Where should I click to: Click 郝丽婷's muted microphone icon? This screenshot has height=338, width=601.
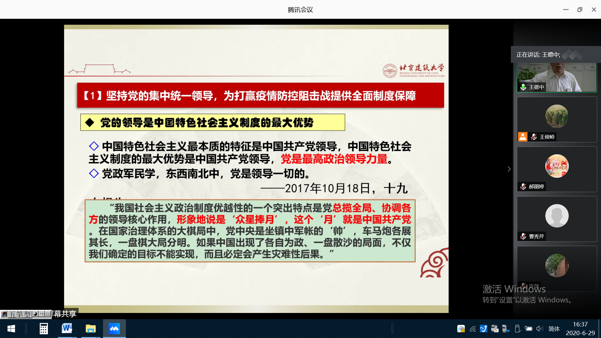[x=523, y=187]
